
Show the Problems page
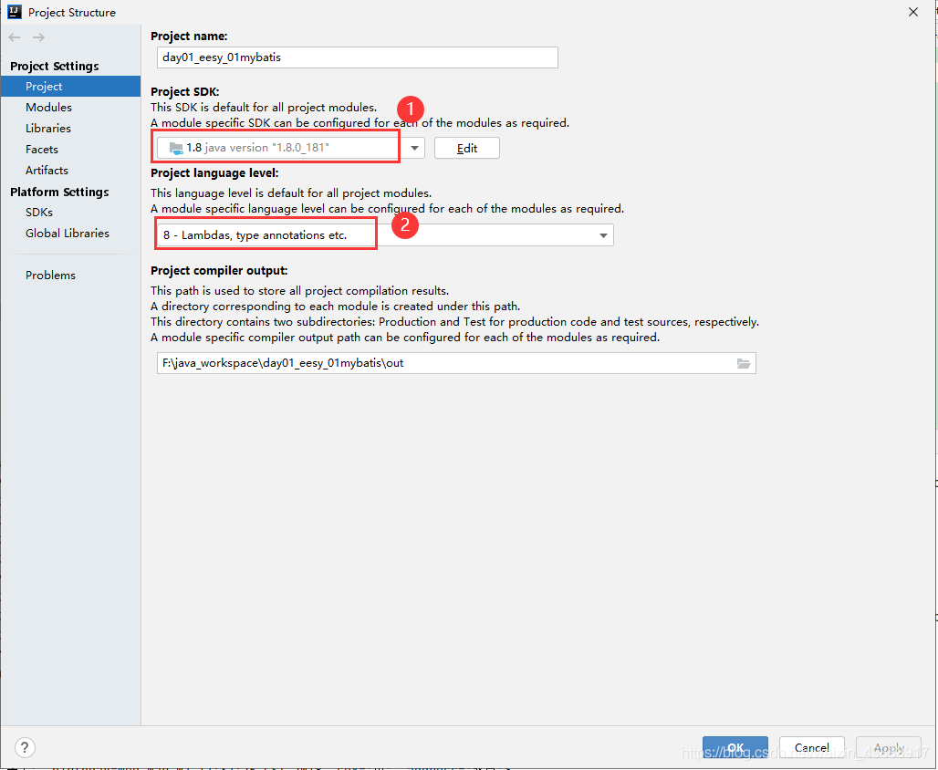(x=50, y=276)
